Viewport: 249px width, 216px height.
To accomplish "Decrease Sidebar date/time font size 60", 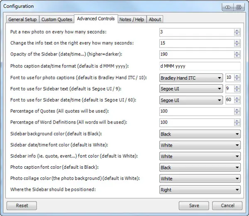I will [237, 102].
